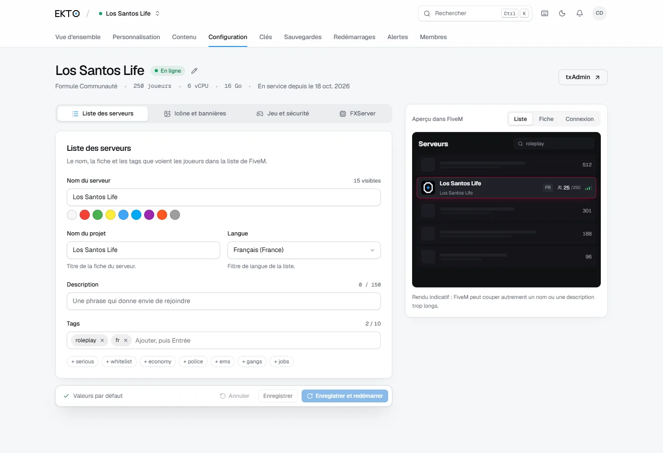Click the Los Santos Life server logo in preview
The width and height of the screenshot is (663, 453).
coord(428,188)
